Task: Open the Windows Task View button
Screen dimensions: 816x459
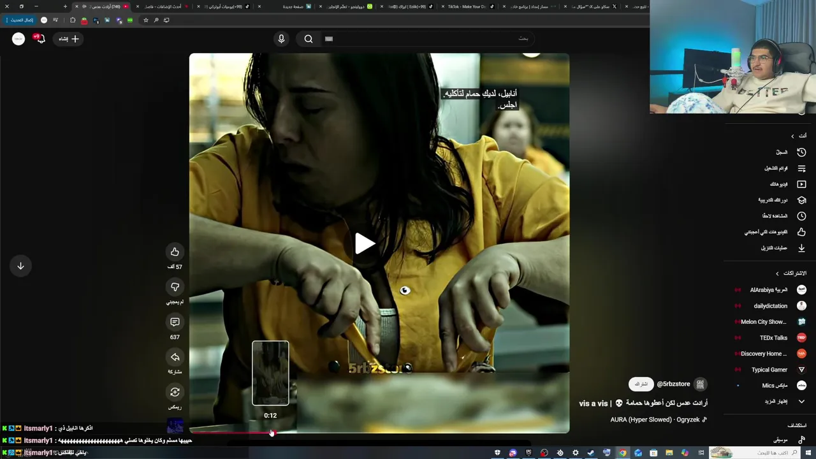Action: 701,453
